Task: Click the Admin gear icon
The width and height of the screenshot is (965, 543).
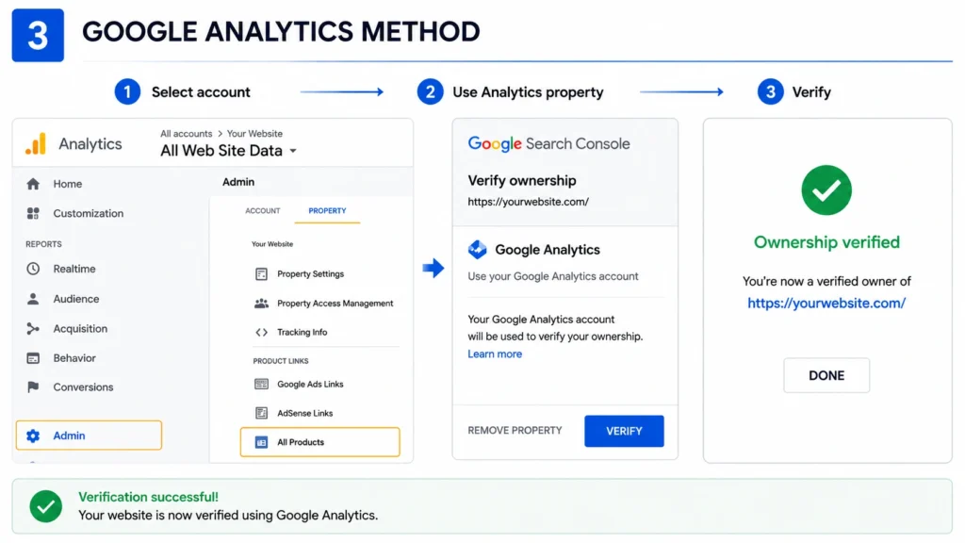Action: point(33,436)
